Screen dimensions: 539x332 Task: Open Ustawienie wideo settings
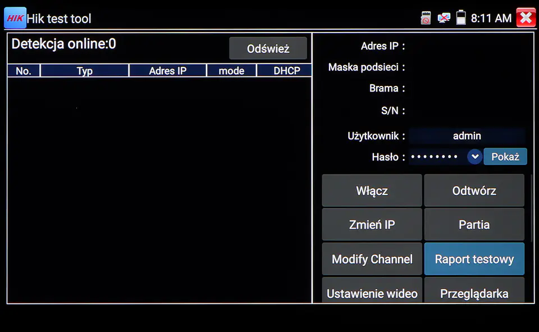click(372, 292)
